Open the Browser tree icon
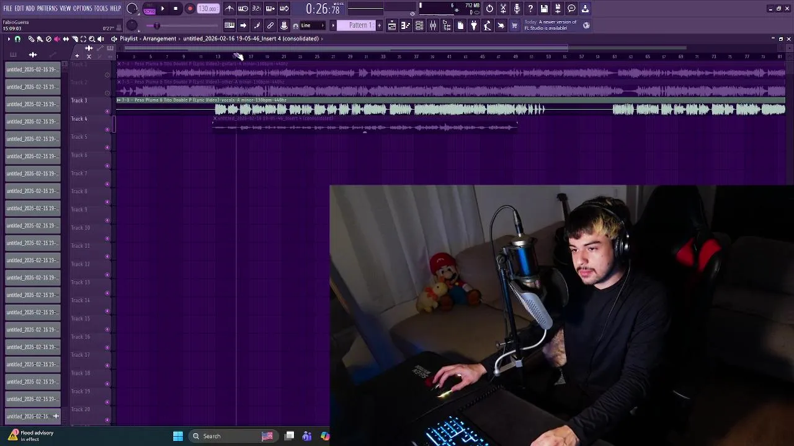794x446 pixels. click(x=447, y=25)
